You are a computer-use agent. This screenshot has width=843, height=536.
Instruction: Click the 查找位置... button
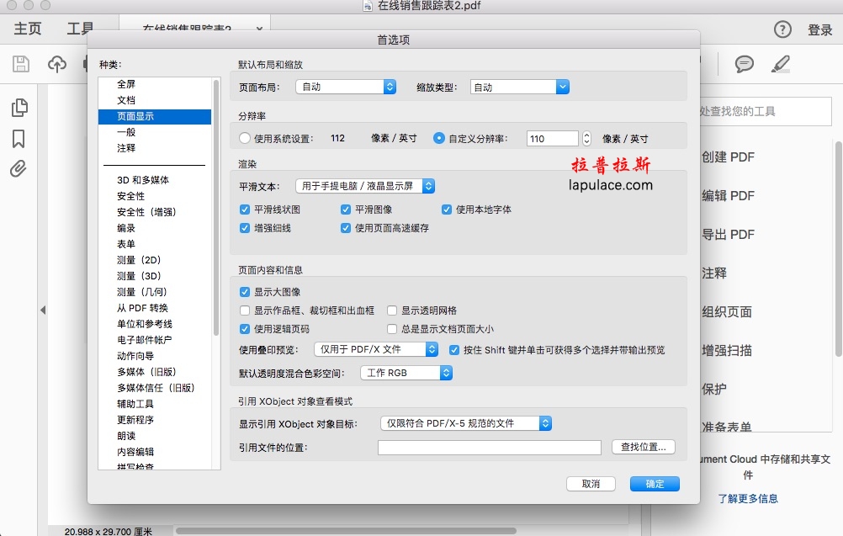pos(643,448)
